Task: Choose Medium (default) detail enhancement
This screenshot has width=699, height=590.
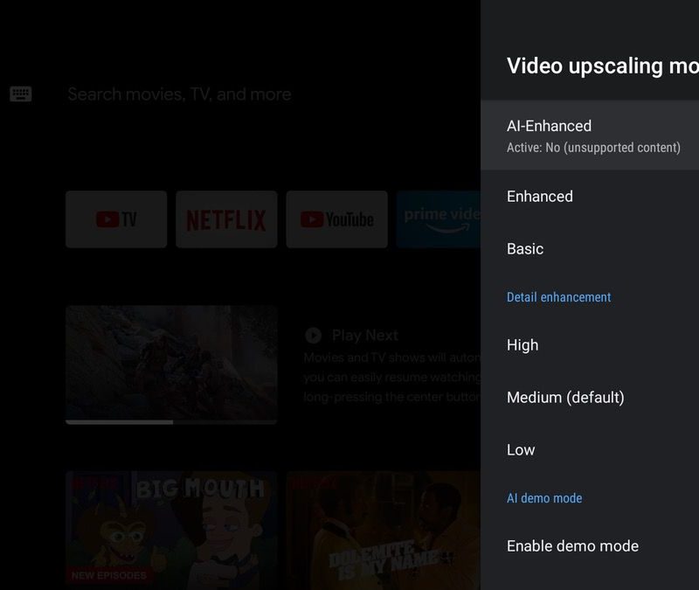Action: click(565, 398)
